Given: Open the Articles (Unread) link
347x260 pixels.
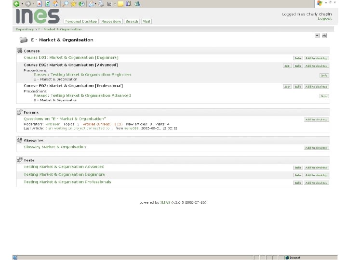Looking at the screenshot, I should point(103,124).
